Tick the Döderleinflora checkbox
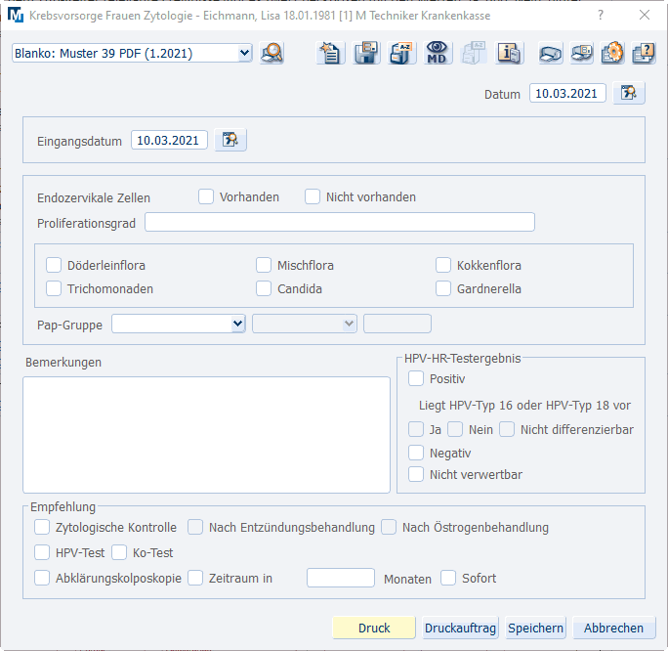 point(54,265)
